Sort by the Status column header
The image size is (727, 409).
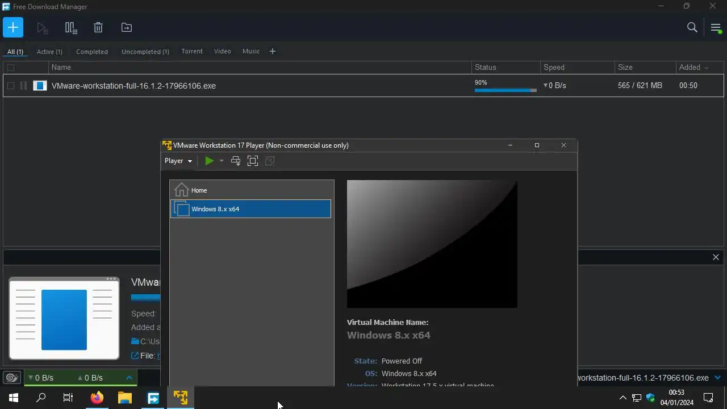(506, 68)
